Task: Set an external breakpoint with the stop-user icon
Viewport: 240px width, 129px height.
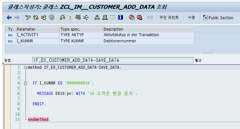Action: coord(140,18)
